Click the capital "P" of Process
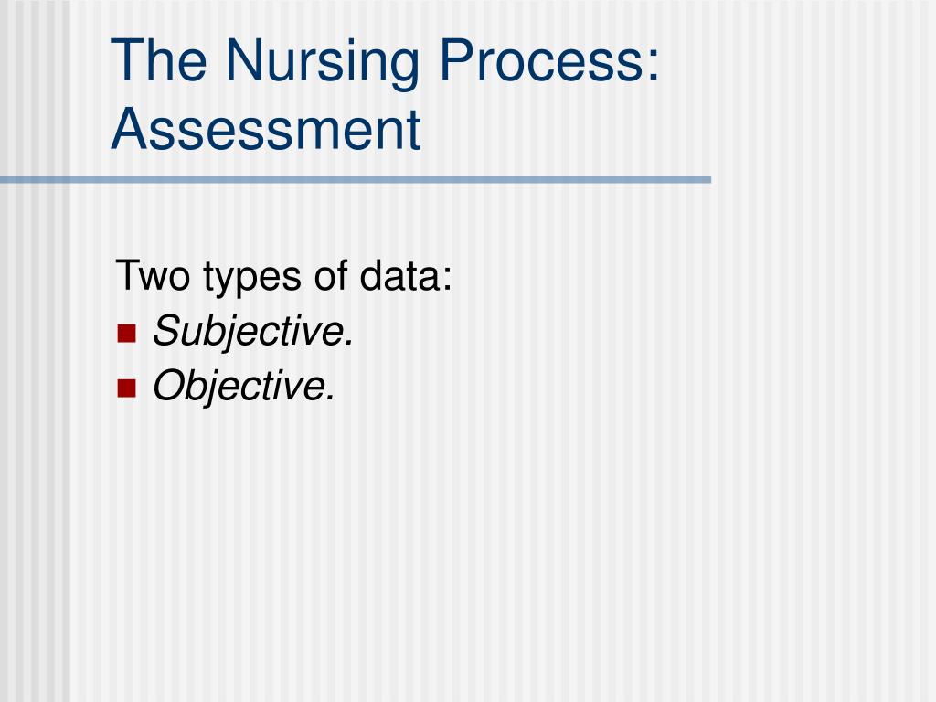Viewport: 936px width, 702px height. click(x=456, y=60)
